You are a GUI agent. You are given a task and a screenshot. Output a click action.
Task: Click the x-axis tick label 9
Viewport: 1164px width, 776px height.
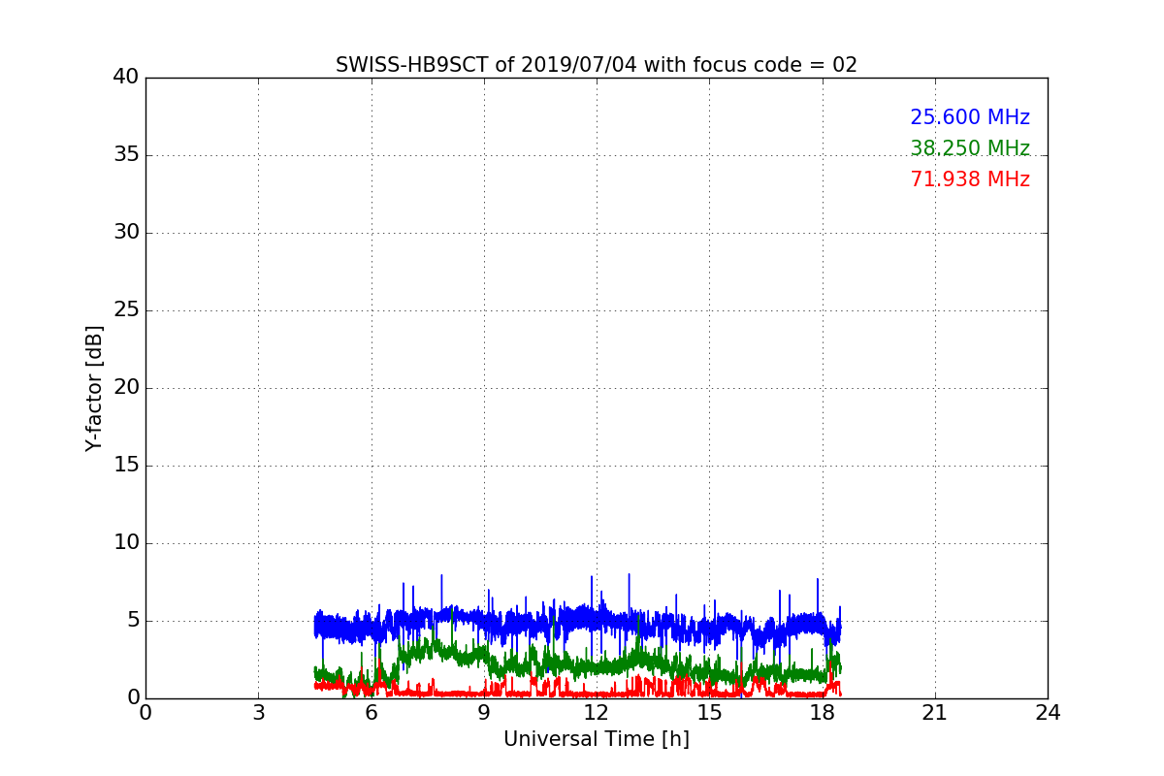click(x=484, y=713)
